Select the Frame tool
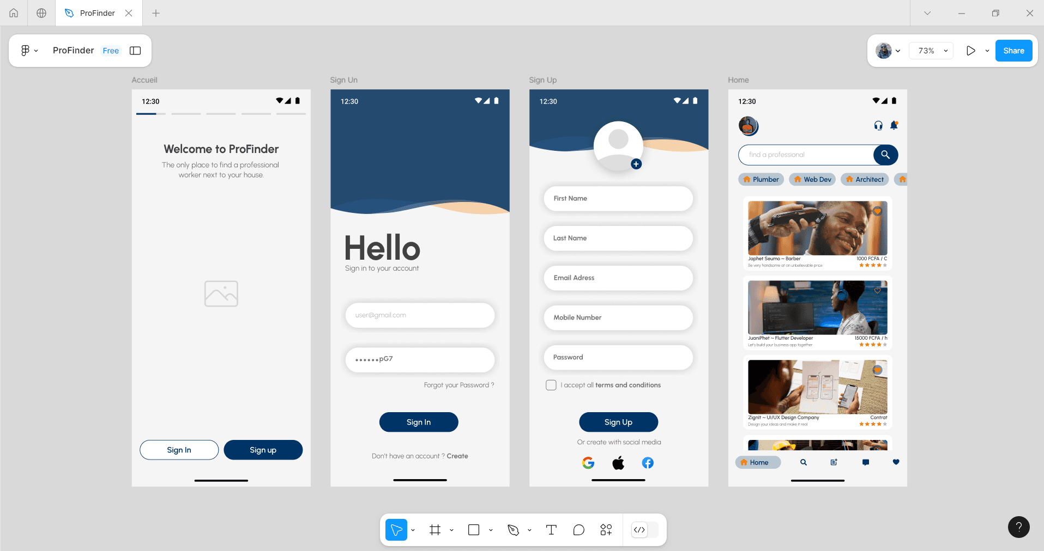 (435, 530)
